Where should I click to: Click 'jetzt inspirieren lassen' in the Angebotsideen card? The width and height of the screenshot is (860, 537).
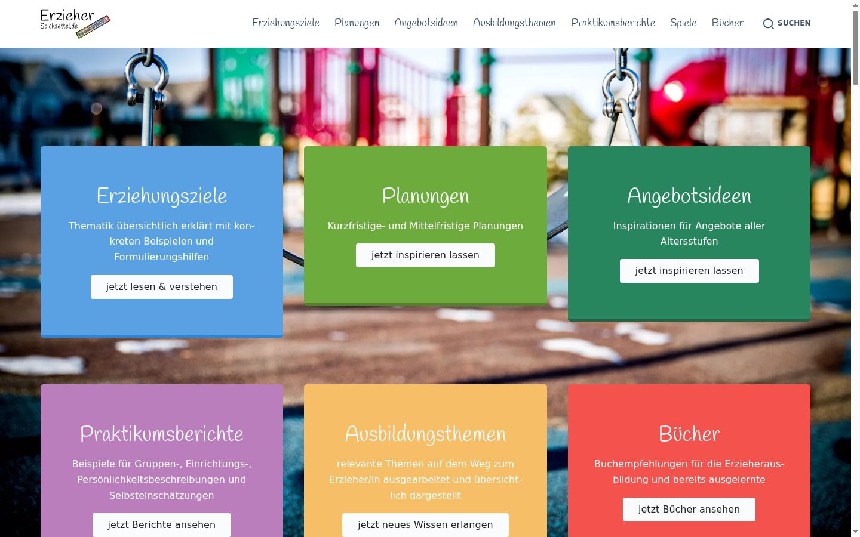[x=689, y=271]
